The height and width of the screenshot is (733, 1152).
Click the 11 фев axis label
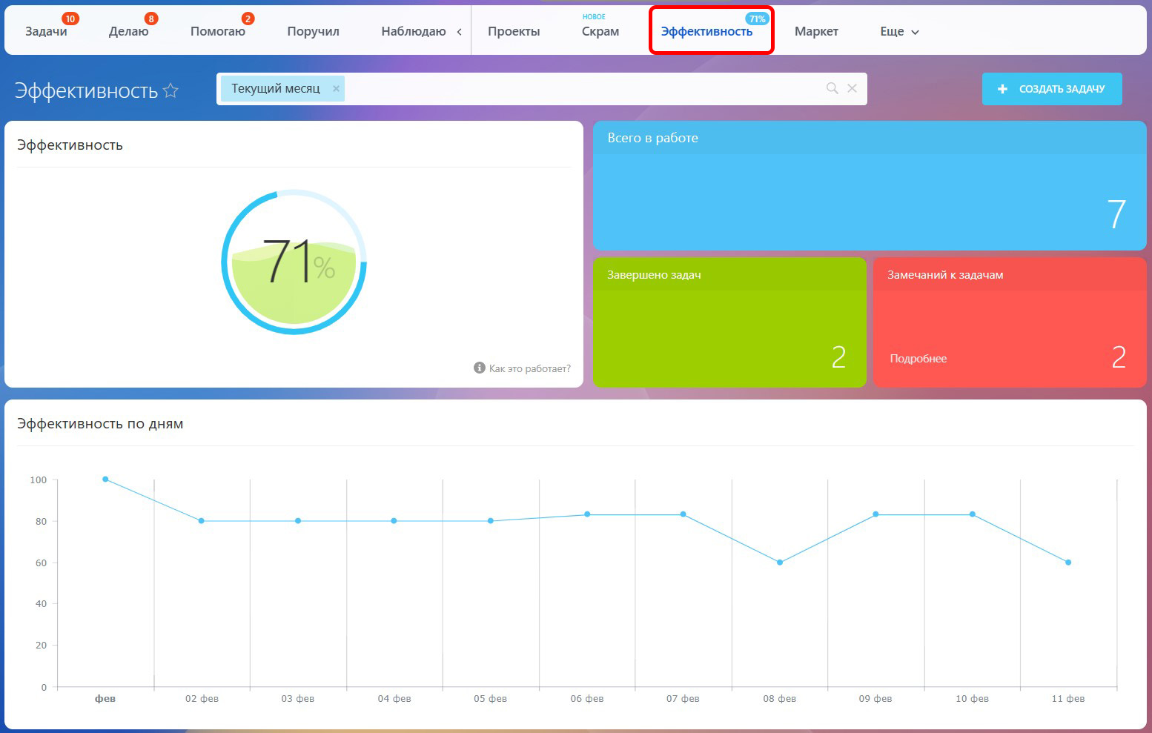[1068, 698]
